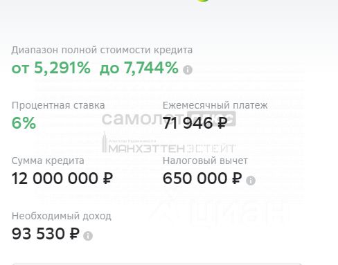
Task: Select the 12 000 000 ₽ loan amount
Action: point(62,179)
